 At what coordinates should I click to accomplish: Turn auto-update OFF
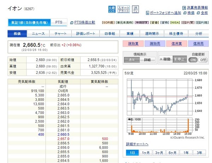tap(203, 60)
